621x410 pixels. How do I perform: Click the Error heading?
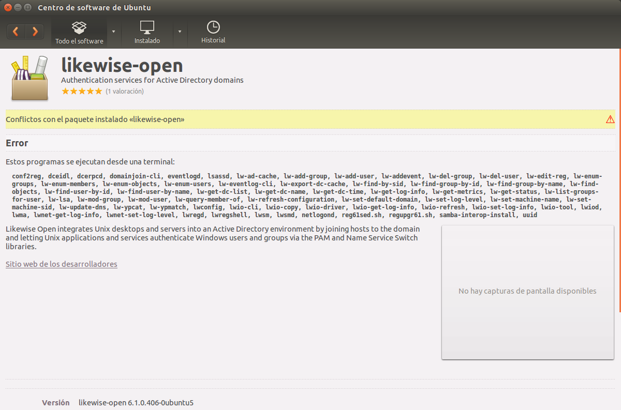point(17,143)
